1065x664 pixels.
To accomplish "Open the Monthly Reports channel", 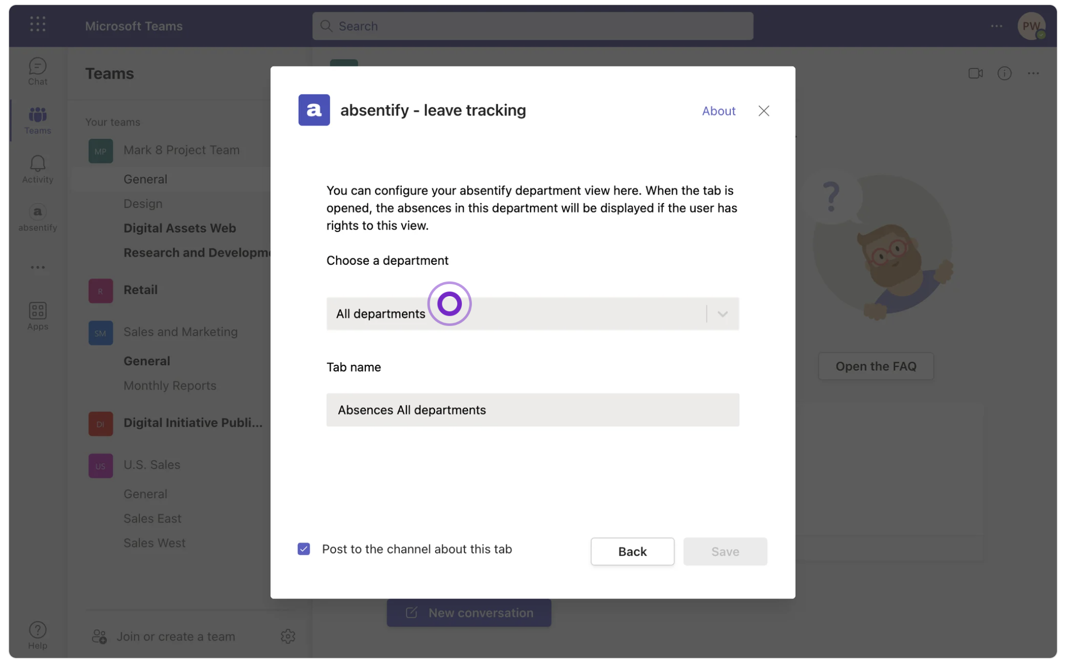I will pyautogui.click(x=170, y=385).
